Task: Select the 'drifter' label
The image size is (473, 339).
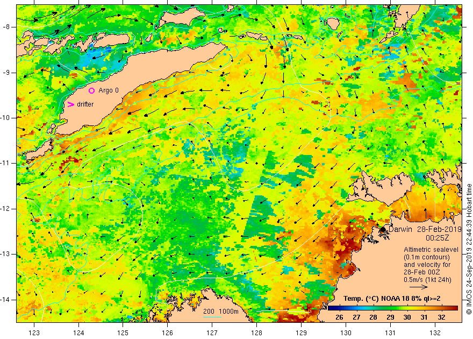Action: pos(85,104)
